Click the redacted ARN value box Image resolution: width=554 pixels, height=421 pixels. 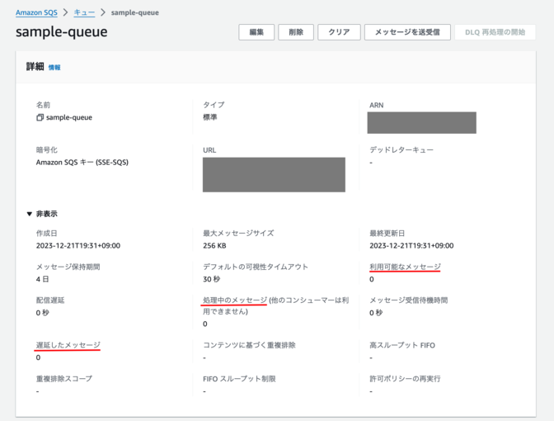coord(421,122)
